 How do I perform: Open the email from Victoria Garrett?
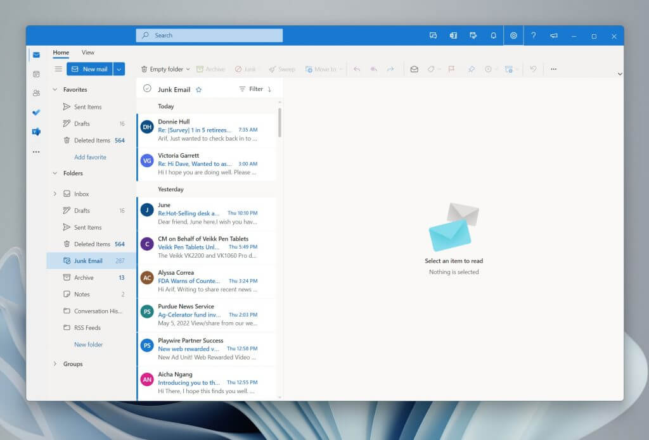pos(207,164)
